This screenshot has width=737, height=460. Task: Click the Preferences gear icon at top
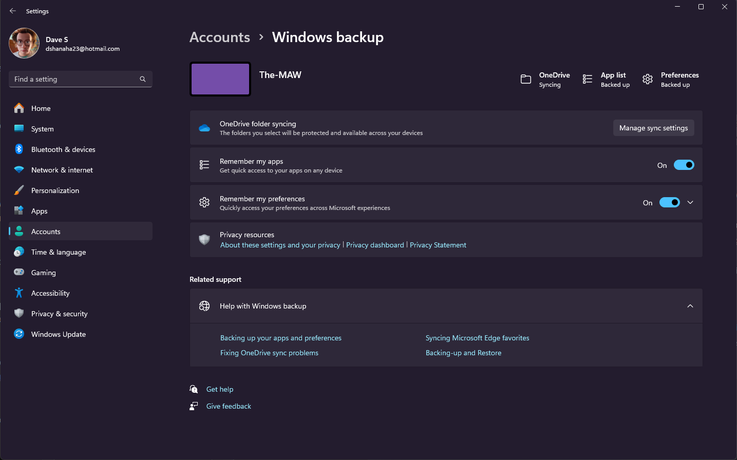pos(648,79)
